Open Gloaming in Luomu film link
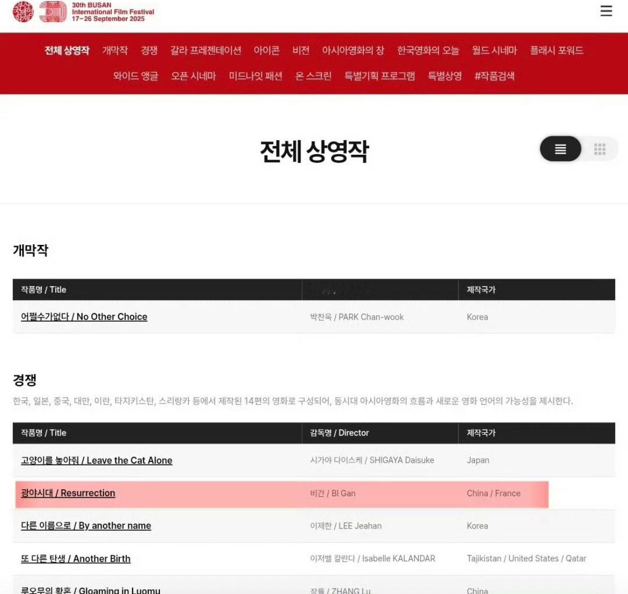Screen dimensions: 628x594 coord(91,590)
